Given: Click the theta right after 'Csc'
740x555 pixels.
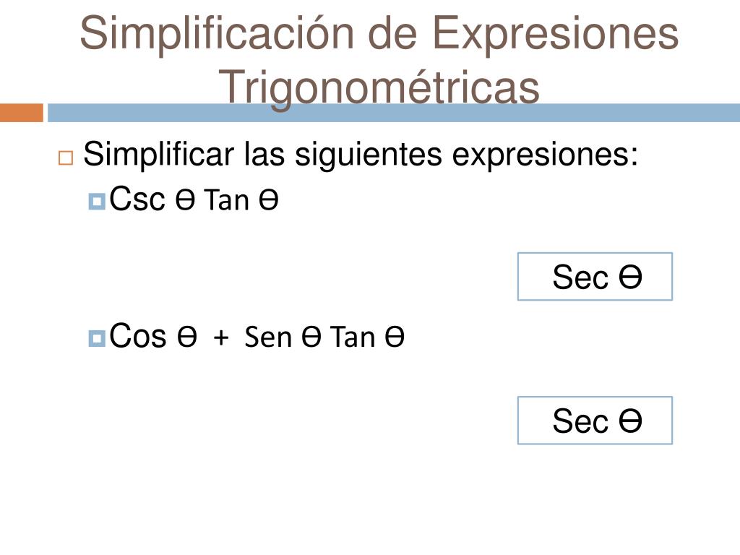Looking at the screenshot, I should pos(185,200).
